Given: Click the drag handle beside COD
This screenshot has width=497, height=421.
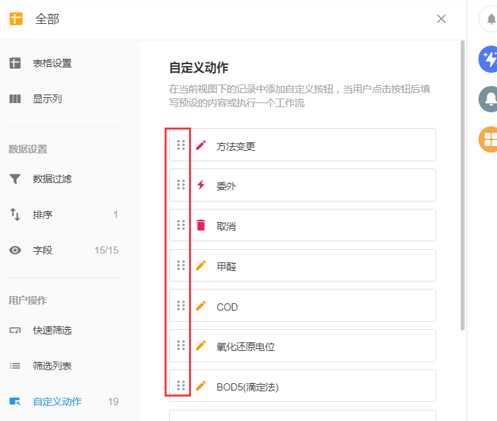Looking at the screenshot, I should click(x=180, y=306).
